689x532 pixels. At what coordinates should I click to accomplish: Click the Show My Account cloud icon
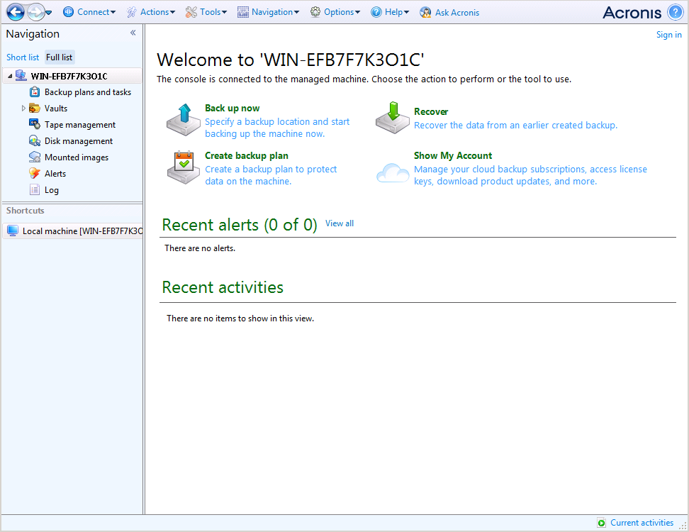click(x=393, y=172)
